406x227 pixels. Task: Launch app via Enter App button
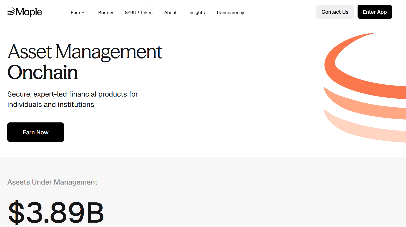point(375,12)
